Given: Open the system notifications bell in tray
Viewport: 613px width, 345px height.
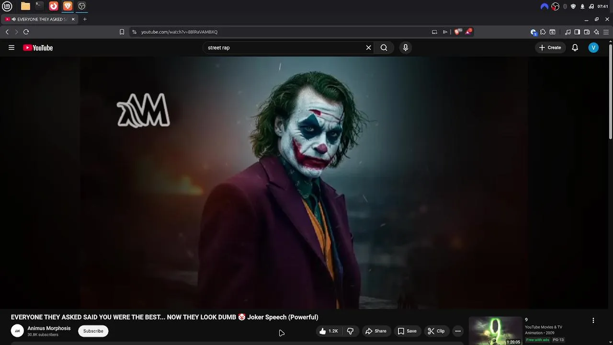Looking at the screenshot, I should (x=582, y=6).
